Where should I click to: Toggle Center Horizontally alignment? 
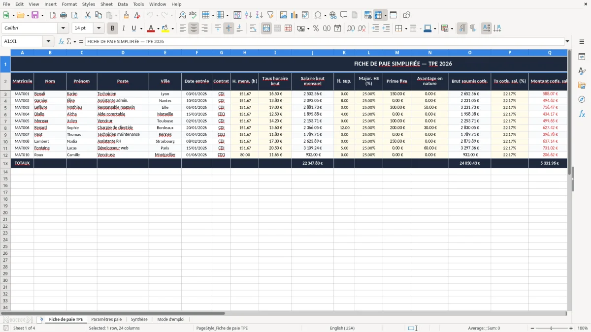194,29
